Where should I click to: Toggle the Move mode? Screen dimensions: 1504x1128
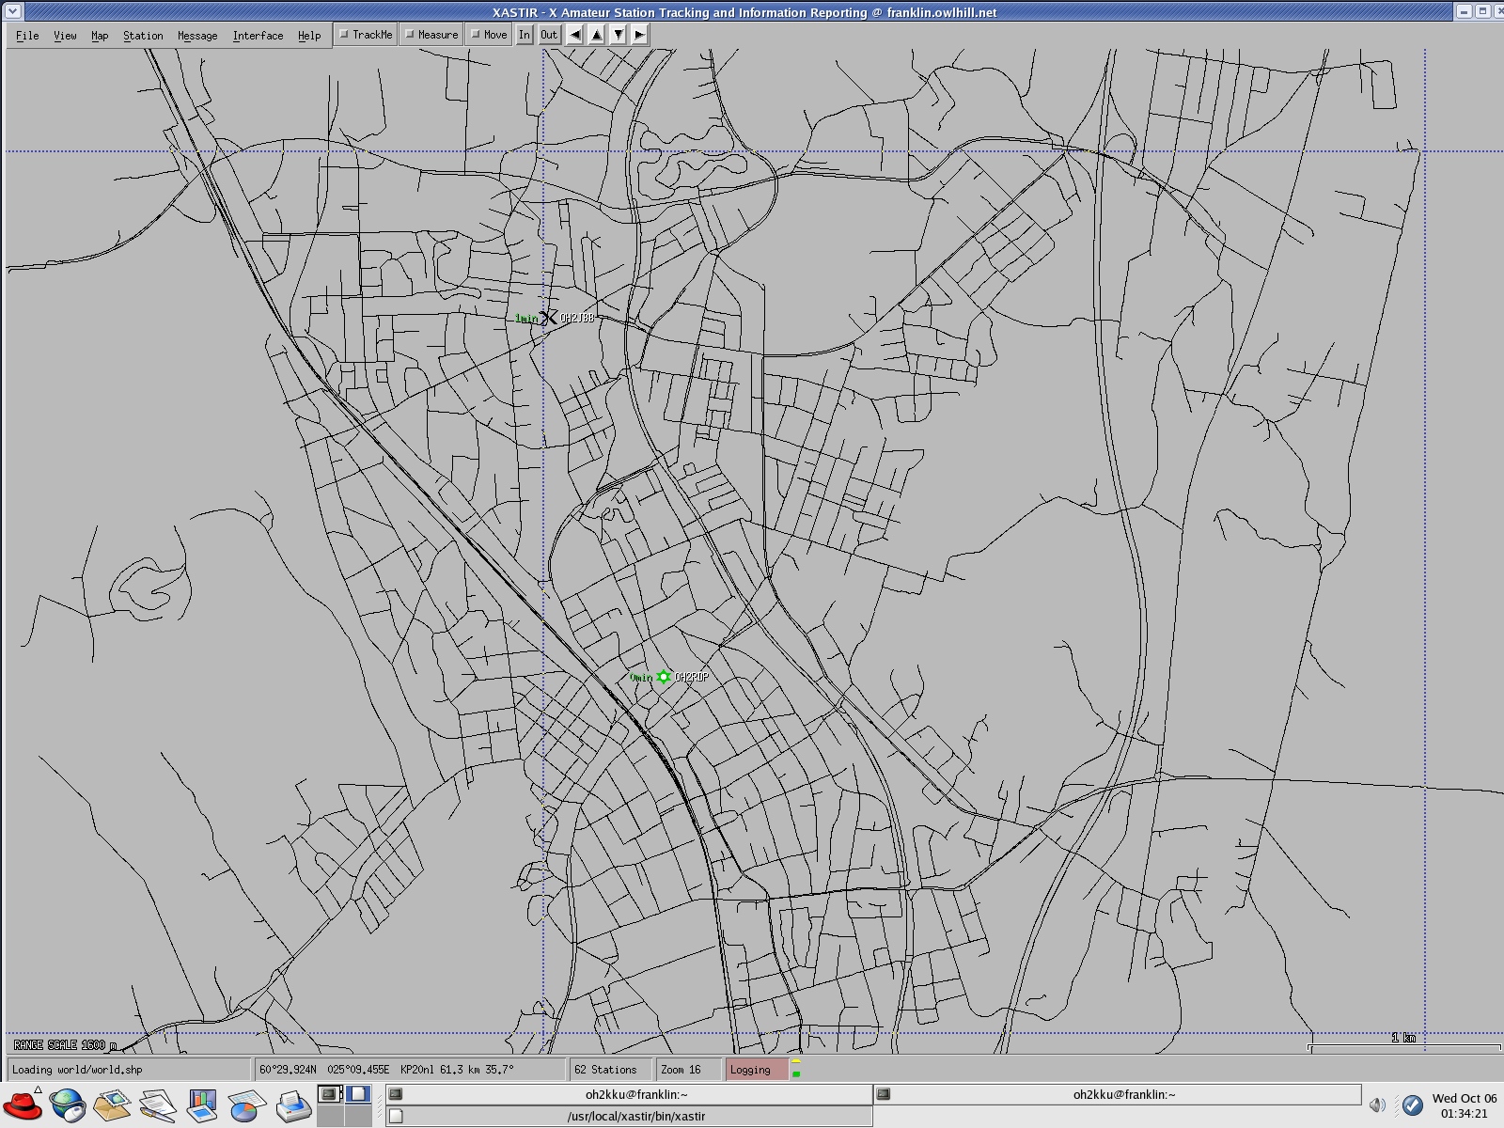click(x=489, y=35)
